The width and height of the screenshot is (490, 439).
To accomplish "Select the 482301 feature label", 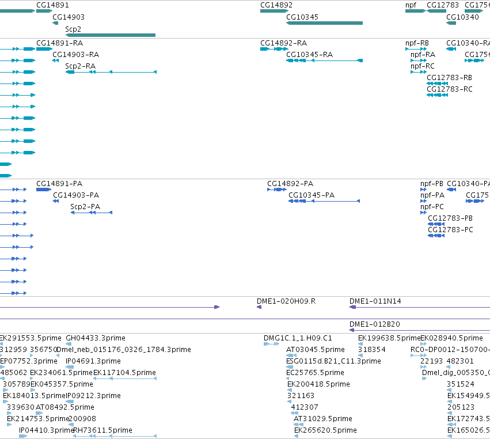I will tap(460, 361).
